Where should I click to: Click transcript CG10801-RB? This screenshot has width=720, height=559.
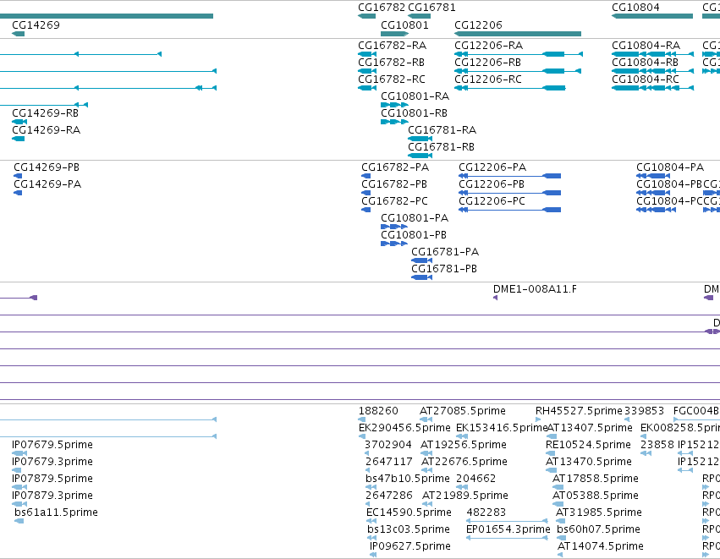(415, 113)
